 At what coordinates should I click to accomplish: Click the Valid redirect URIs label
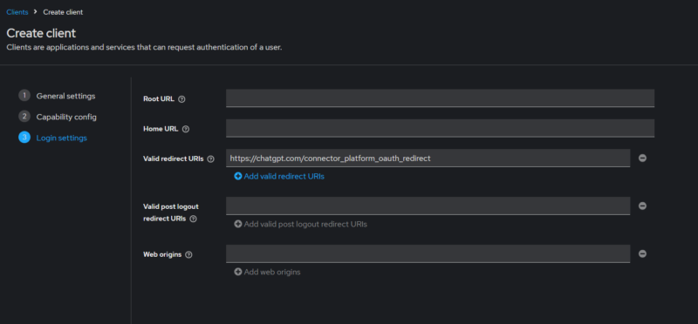pos(173,159)
